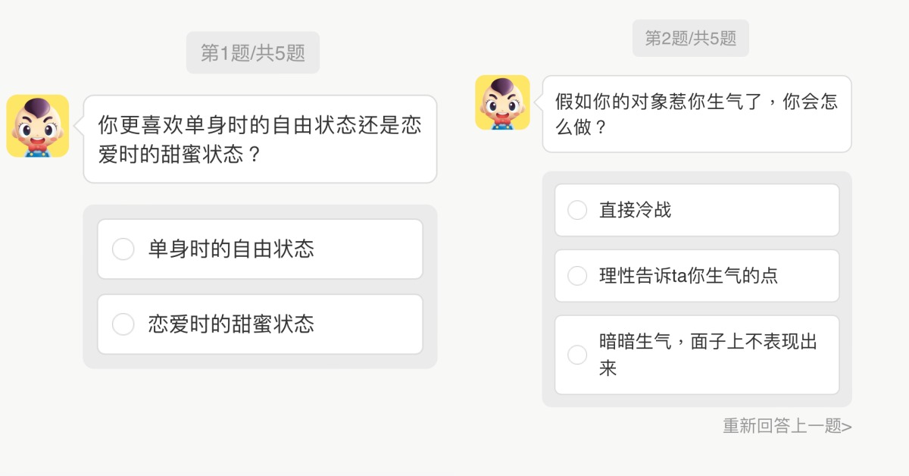Select the radio circle for 单身时的自由状态
This screenshot has height=476, width=909.
[x=123, y=249]
